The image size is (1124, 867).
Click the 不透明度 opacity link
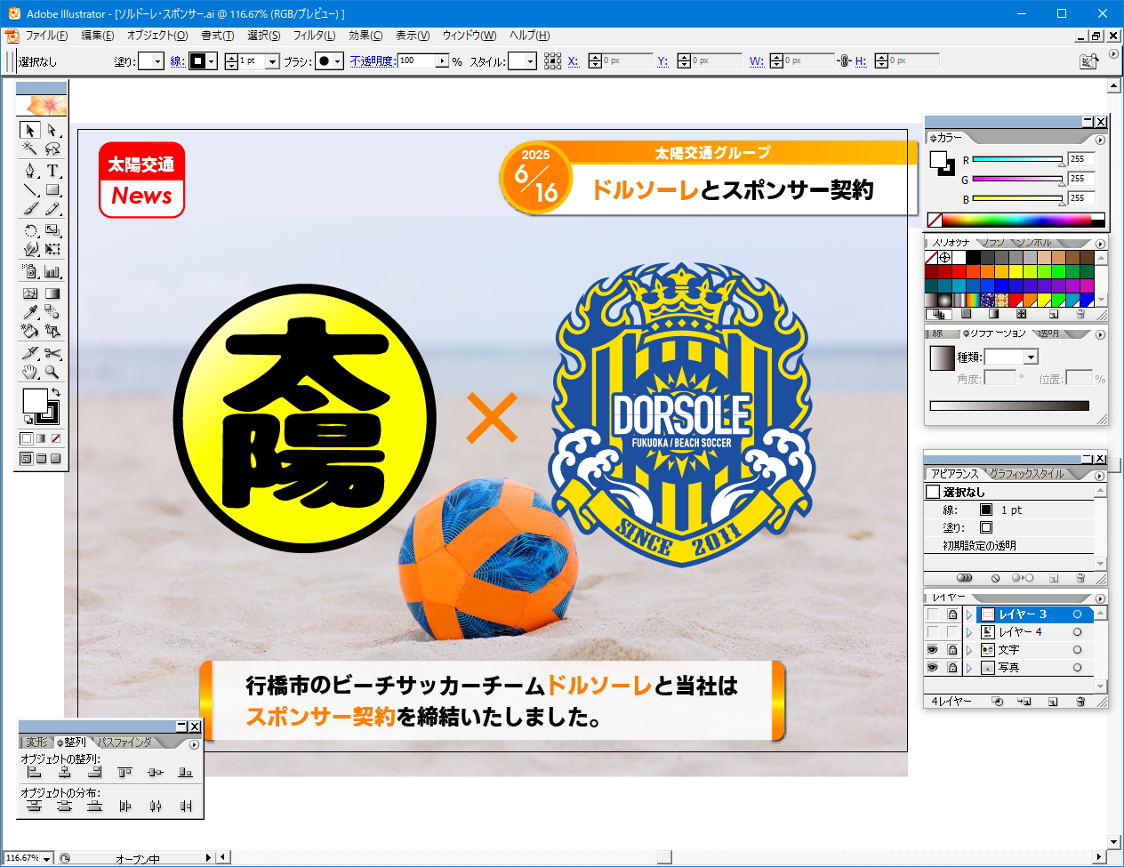click(373, 61)
